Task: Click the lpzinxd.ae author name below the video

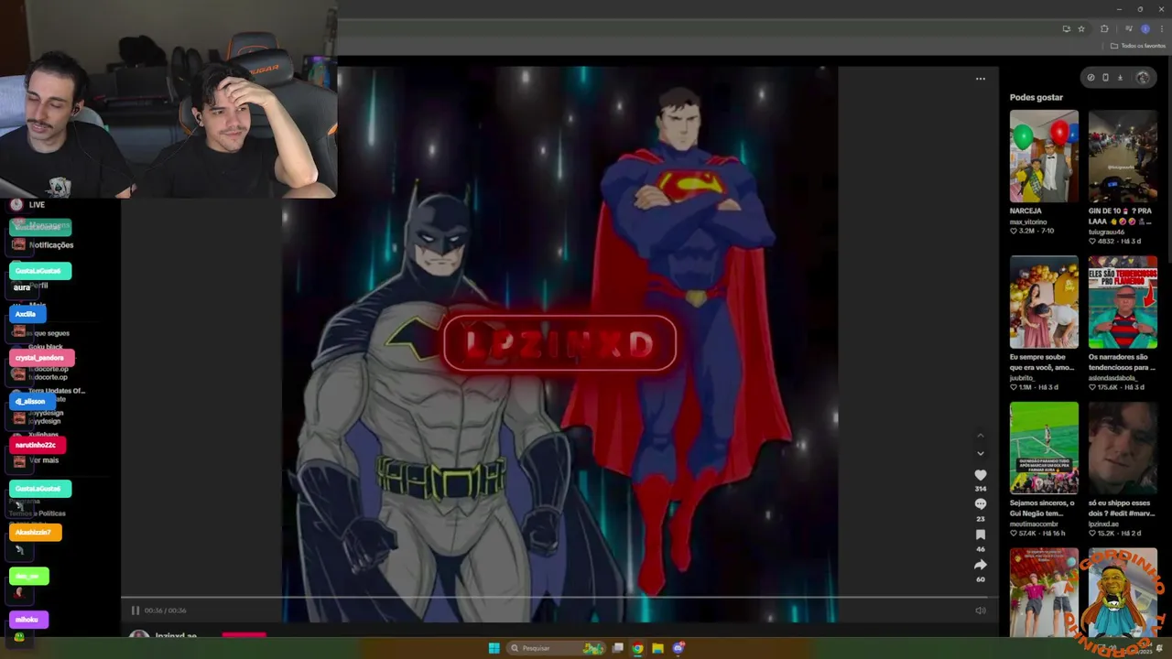Action: pos(176,635)
